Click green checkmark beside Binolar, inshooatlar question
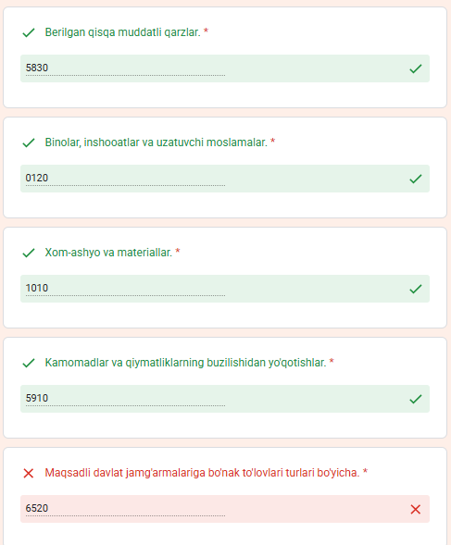 [x=29, y=142]
